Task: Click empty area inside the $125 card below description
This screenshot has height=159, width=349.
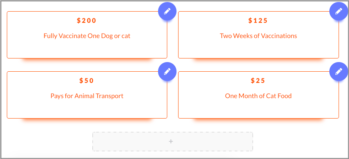Action: tap(258, 49)
